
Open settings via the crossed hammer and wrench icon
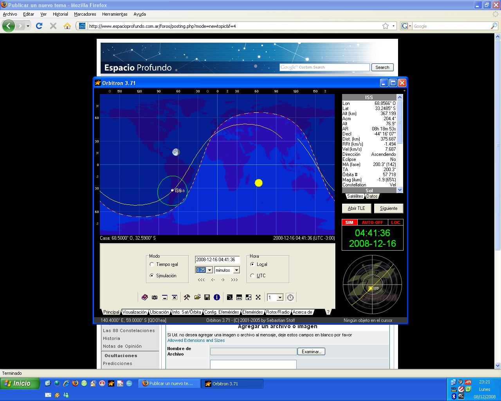point(187,297)
